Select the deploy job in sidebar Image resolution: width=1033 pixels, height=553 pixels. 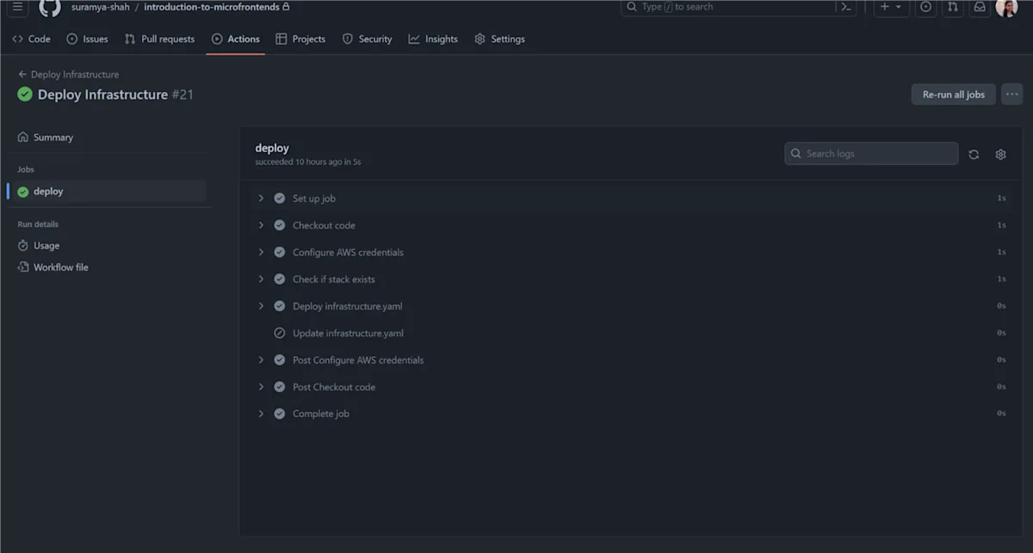[x=107, y=192]
